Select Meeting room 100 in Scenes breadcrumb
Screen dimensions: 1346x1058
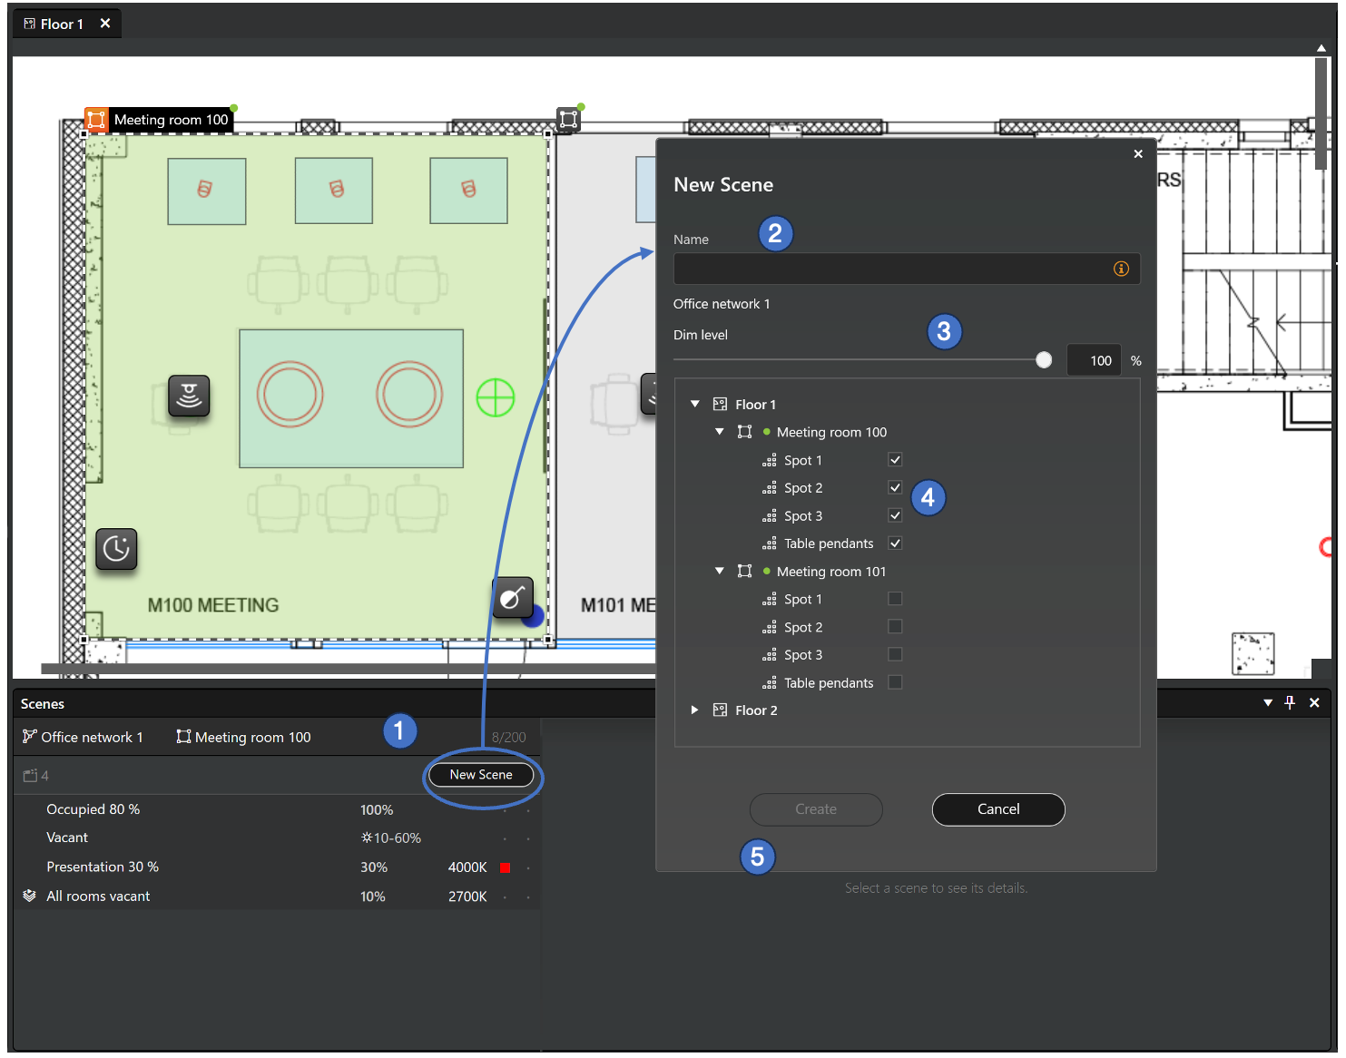click(243, 737)
